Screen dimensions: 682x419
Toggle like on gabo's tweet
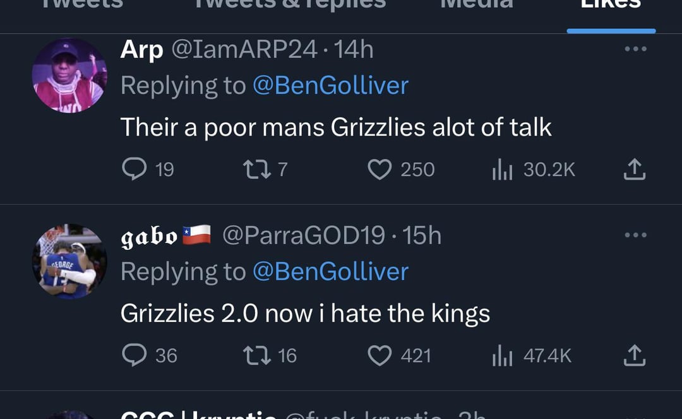[380, 355]
